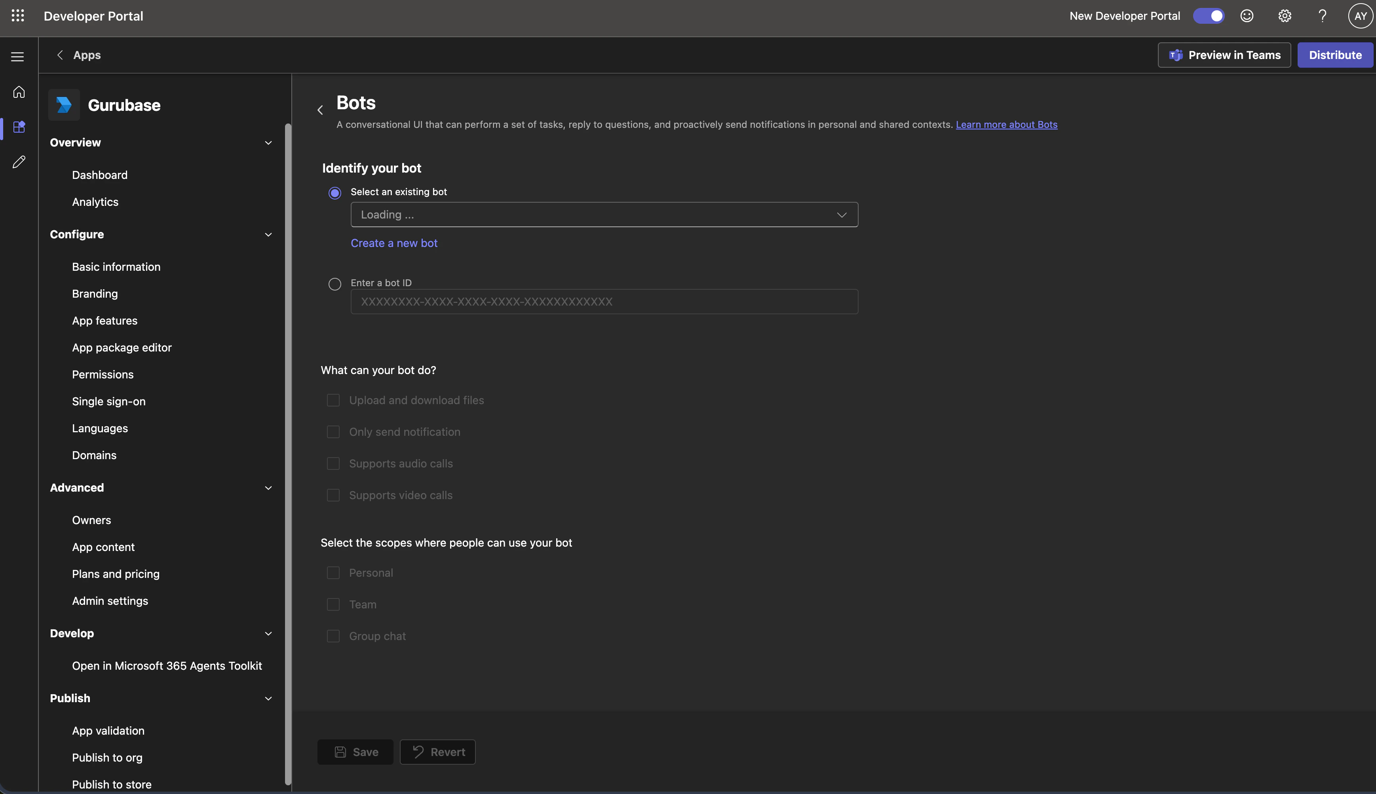The height and width of the screenshot is (794, 1376).
Task: Collapse the Overview section chevron
Action: click(268, 143)
